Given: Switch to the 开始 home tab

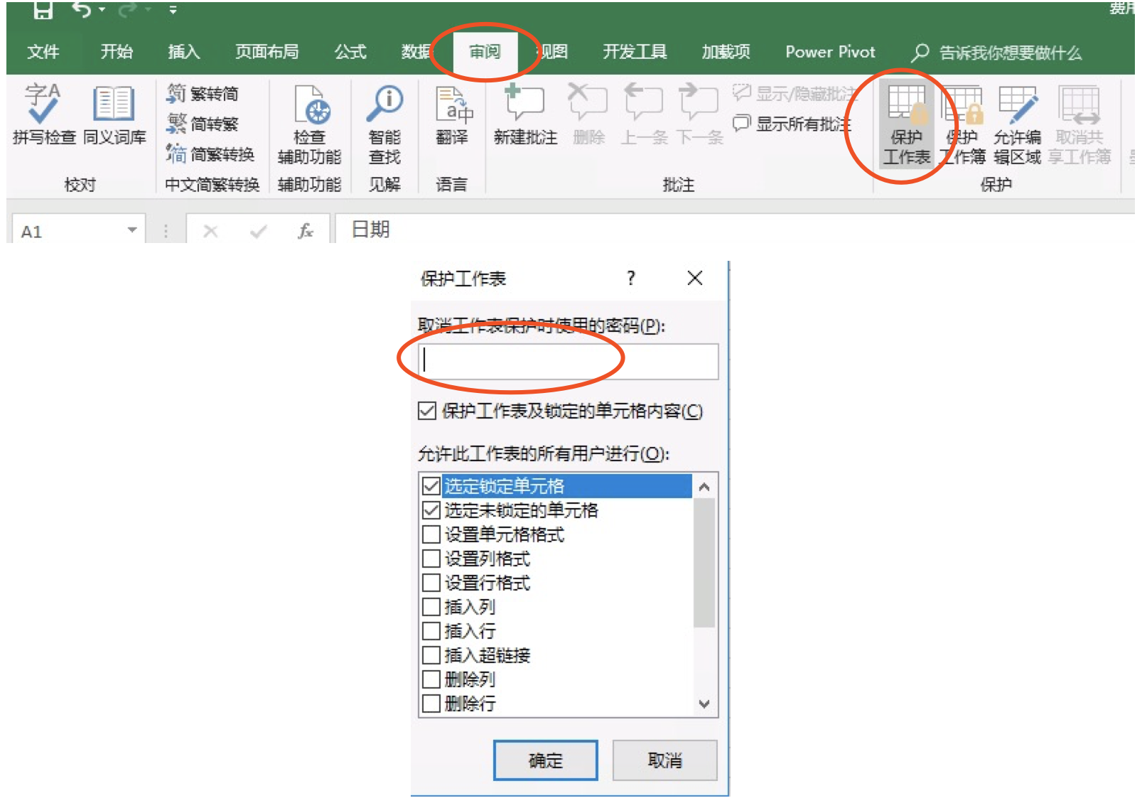Looking at the screenshot, I should tap(117, 52).
